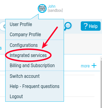
Task: Select Switch account option
Action: [x=25, y=76]
